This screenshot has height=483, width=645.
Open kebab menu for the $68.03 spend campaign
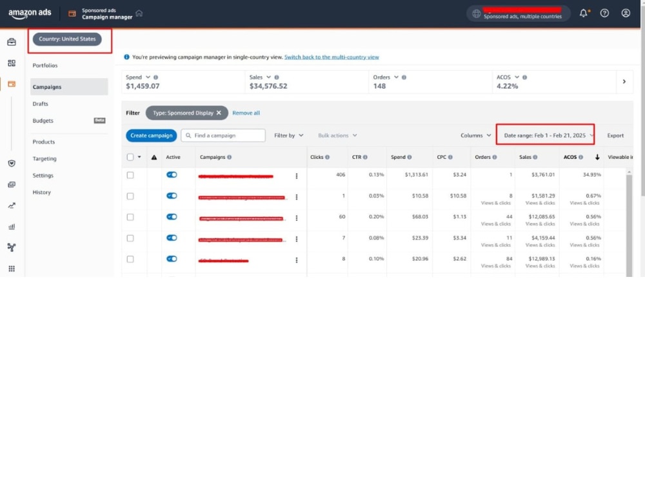(x=297, y=218)
